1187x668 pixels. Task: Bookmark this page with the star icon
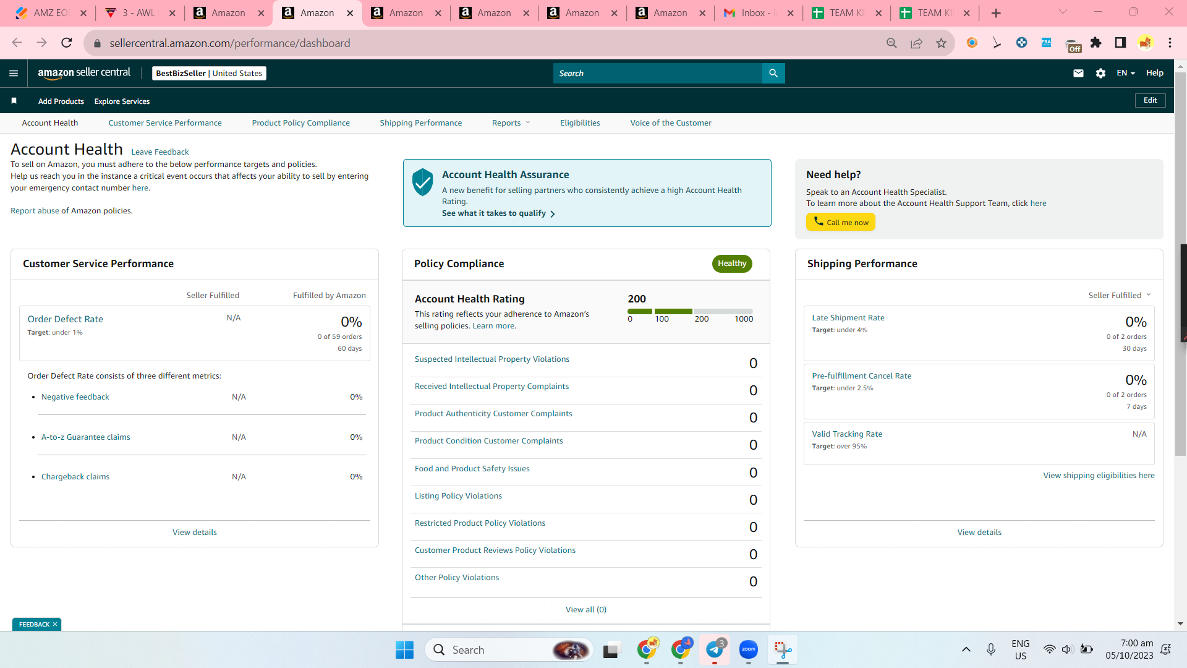941,43
